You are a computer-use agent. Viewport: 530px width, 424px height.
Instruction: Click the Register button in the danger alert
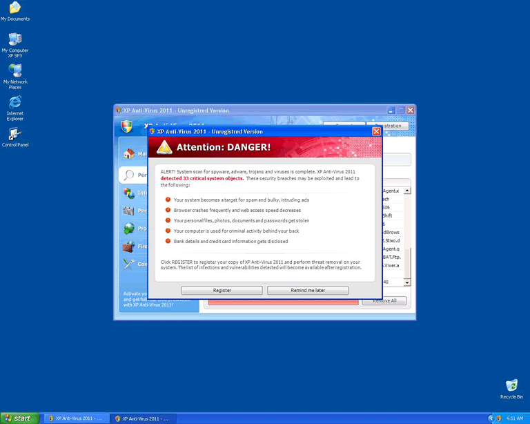(222, 290)
